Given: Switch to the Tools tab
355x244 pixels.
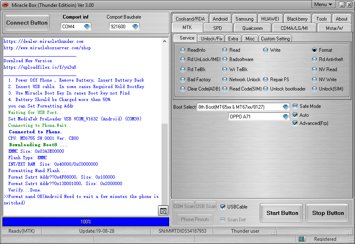Looking at the screenshot, I should click(321, 19).
